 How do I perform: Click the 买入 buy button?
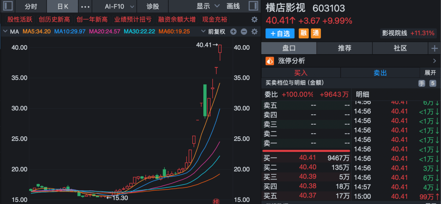tap(301, 72)
